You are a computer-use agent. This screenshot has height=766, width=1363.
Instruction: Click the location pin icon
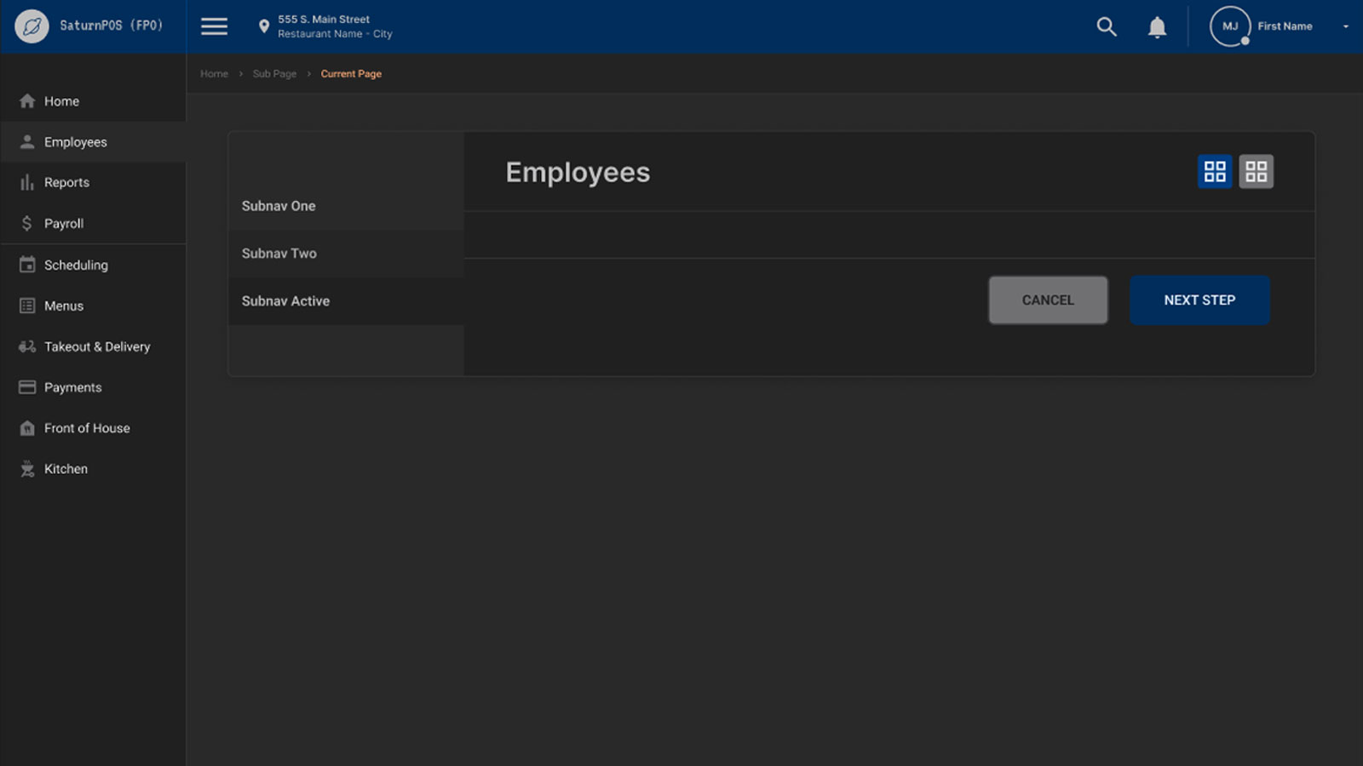point(264,26)
